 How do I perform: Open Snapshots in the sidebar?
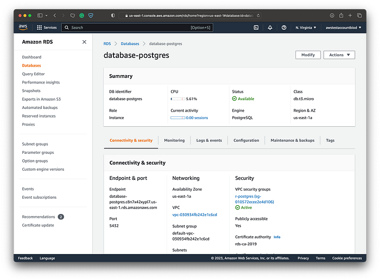31,90
